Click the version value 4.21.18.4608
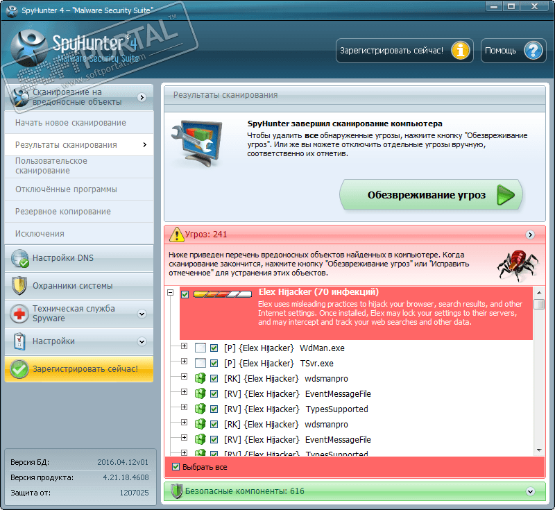This screenshot has width=555, height=510. click(x=126, y=477)
